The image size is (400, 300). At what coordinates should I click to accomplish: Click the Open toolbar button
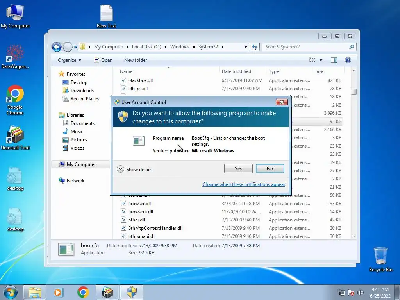(x=103, y=60)
